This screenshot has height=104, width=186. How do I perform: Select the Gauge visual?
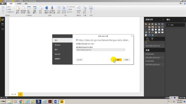pos(153,32)
